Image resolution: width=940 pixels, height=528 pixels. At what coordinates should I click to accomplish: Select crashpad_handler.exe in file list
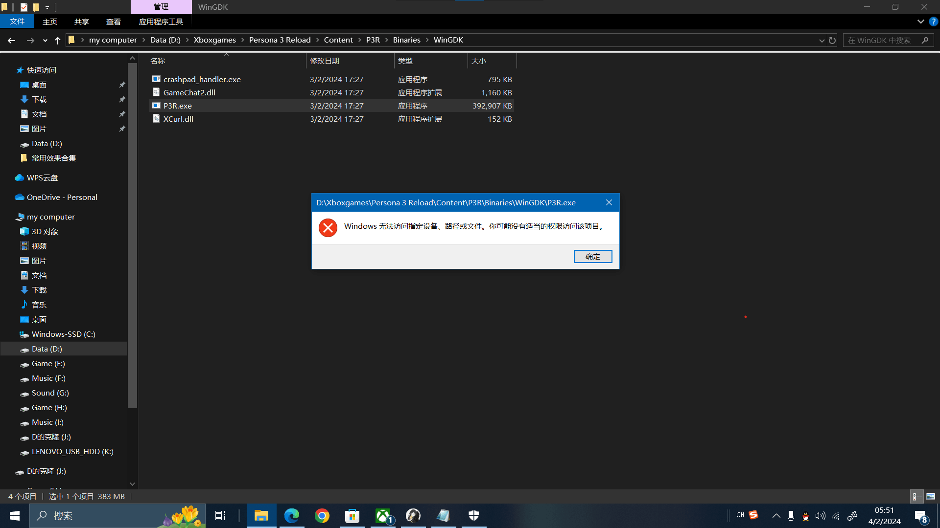click(x=202, y=79)
